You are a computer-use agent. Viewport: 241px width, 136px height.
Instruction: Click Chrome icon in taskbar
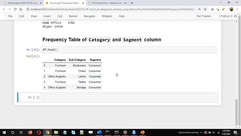click(x=47, y=133)
